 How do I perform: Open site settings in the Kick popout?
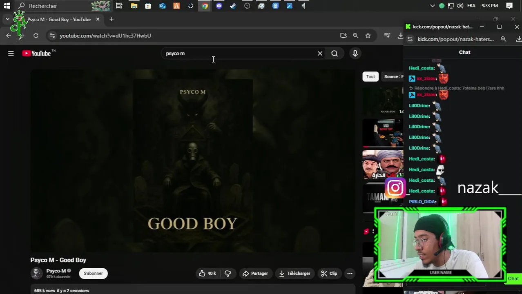tap(410, 39)
